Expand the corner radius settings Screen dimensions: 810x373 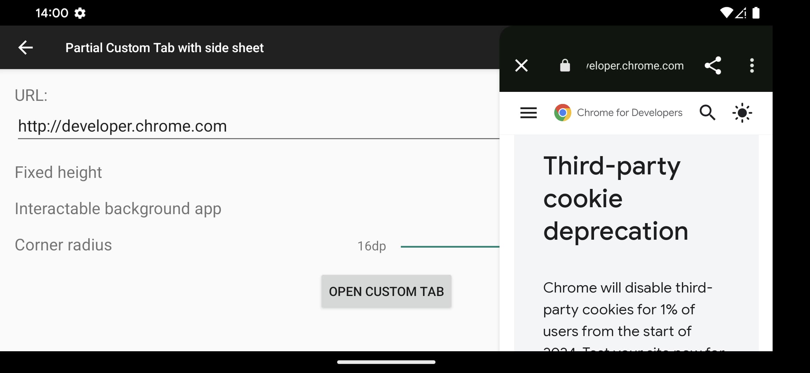coord(63,244)
